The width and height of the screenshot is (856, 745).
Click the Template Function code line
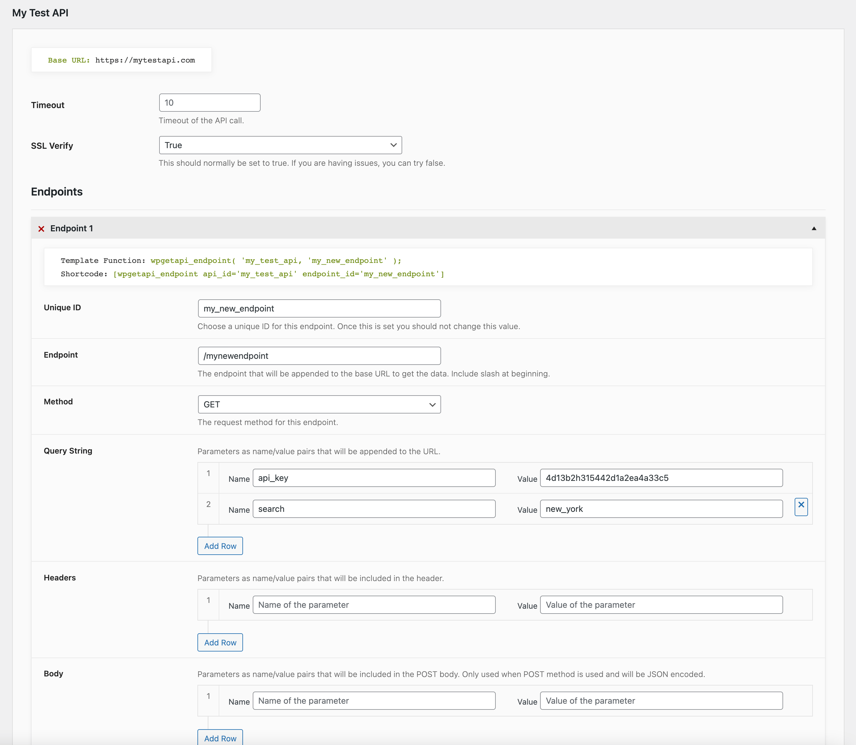click(231, 261)
